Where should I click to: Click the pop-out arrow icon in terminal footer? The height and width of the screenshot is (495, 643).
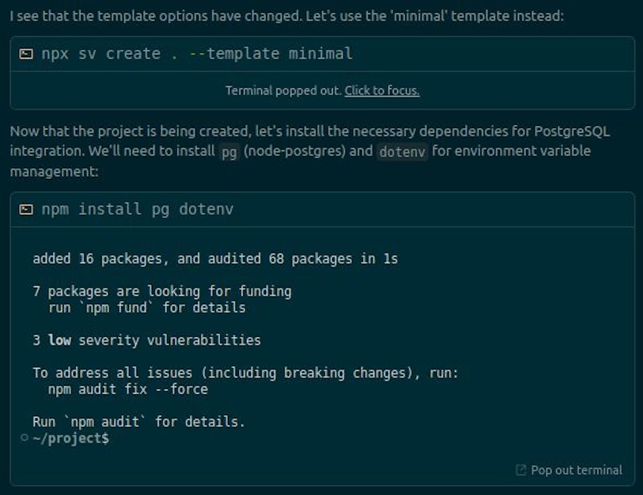[x=520, y=470]
